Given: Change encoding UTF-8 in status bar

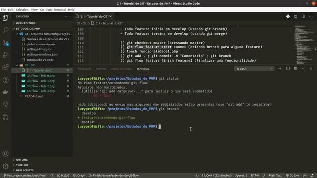Looking at the screenshot, I should click(x=255, y=175).
